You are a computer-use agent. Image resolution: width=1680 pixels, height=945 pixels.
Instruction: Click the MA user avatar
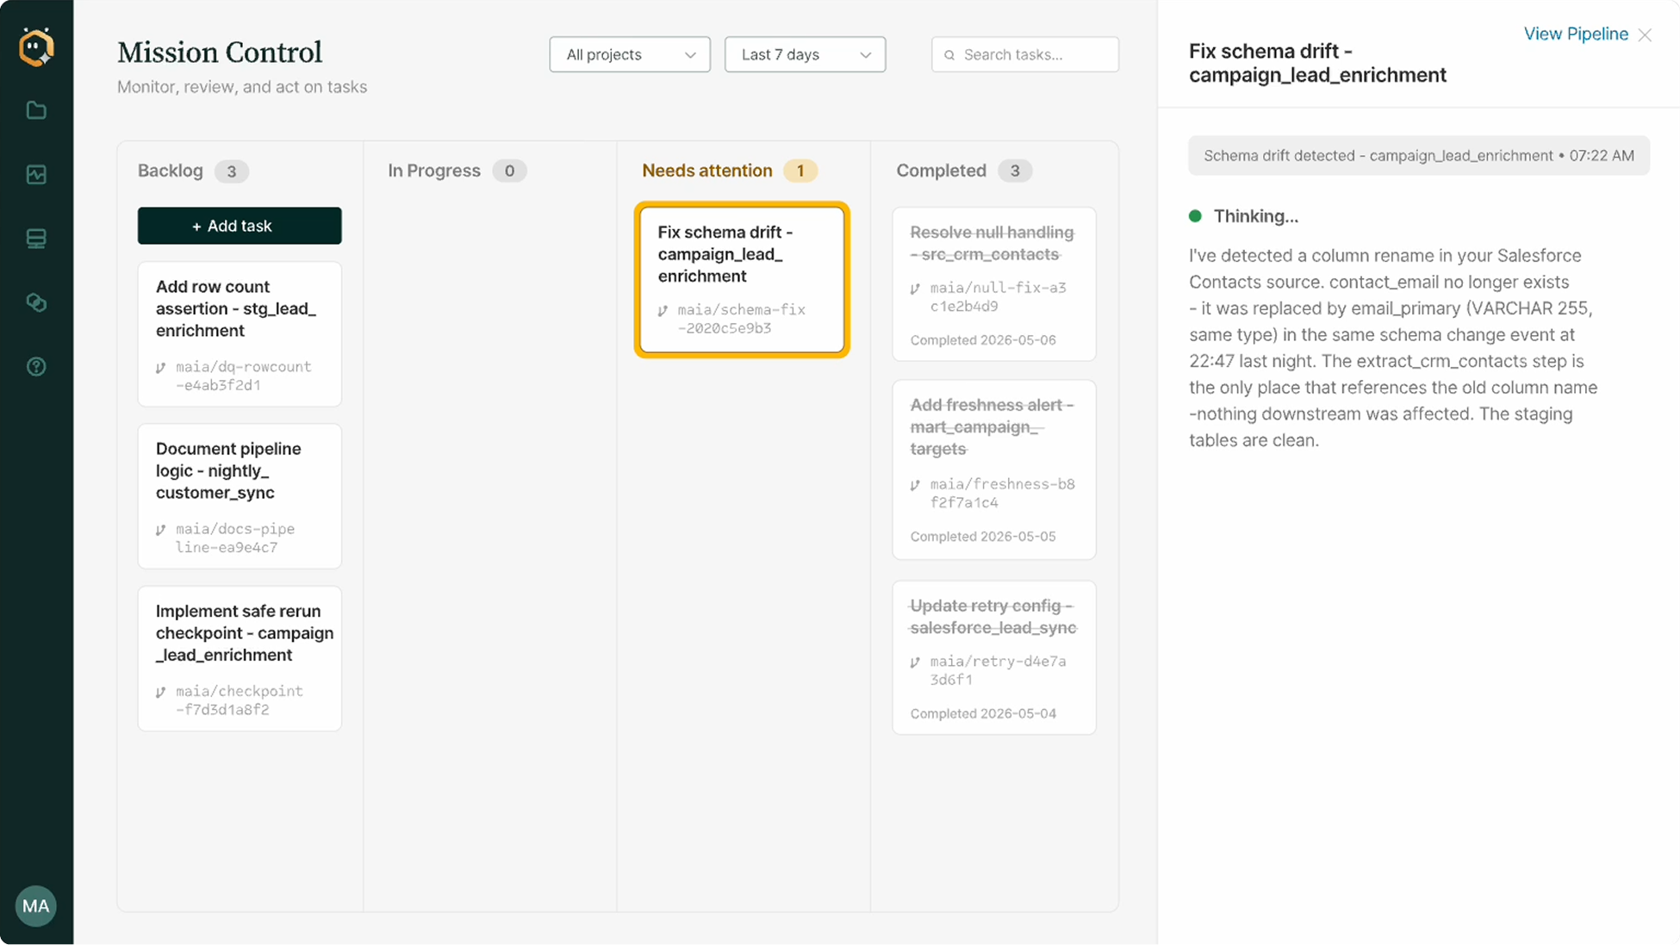[x=36, y=906]
